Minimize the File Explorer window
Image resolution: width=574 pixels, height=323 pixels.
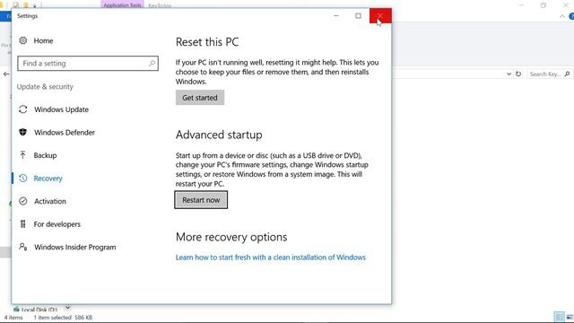click(x=521, y=5)
